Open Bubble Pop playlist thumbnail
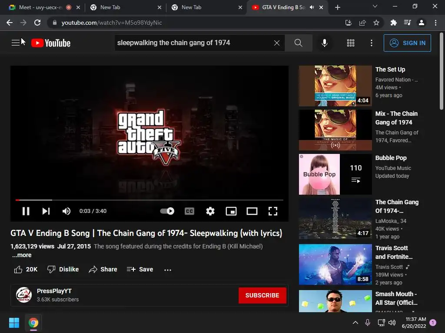Screen dimensions: 445x333 tap(335, 174)
